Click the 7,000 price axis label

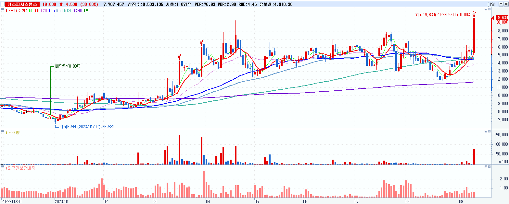(x=503, y=120)
